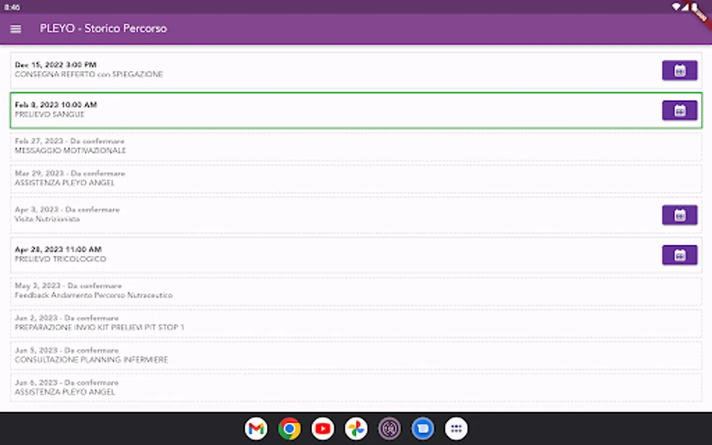Open calendar button for PRELIEVO SANGUE
Image resolution: width=712 pixels, height=445 pixels.
[679, 111]
